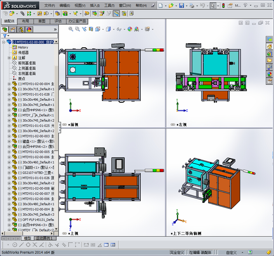
Task: Open the 工具(T) menu
Action: pos(109,6)
